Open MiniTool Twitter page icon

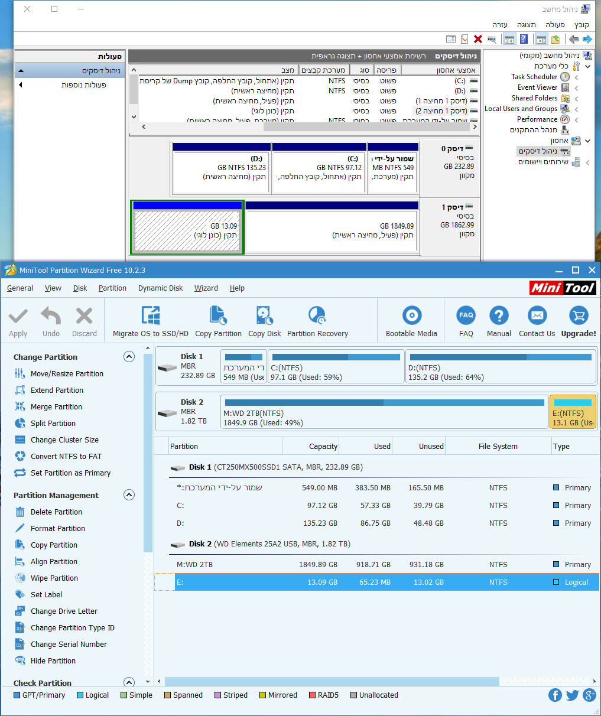tap(572, 695)
